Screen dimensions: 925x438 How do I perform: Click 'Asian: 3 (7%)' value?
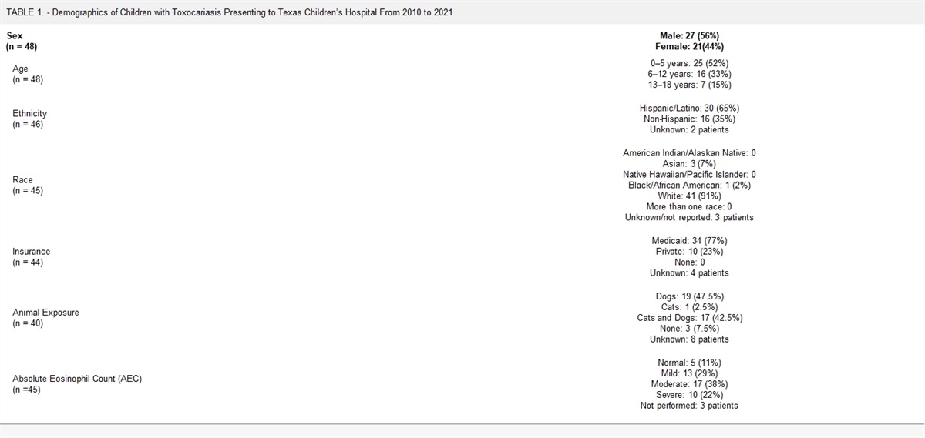[x=688, y=164]
